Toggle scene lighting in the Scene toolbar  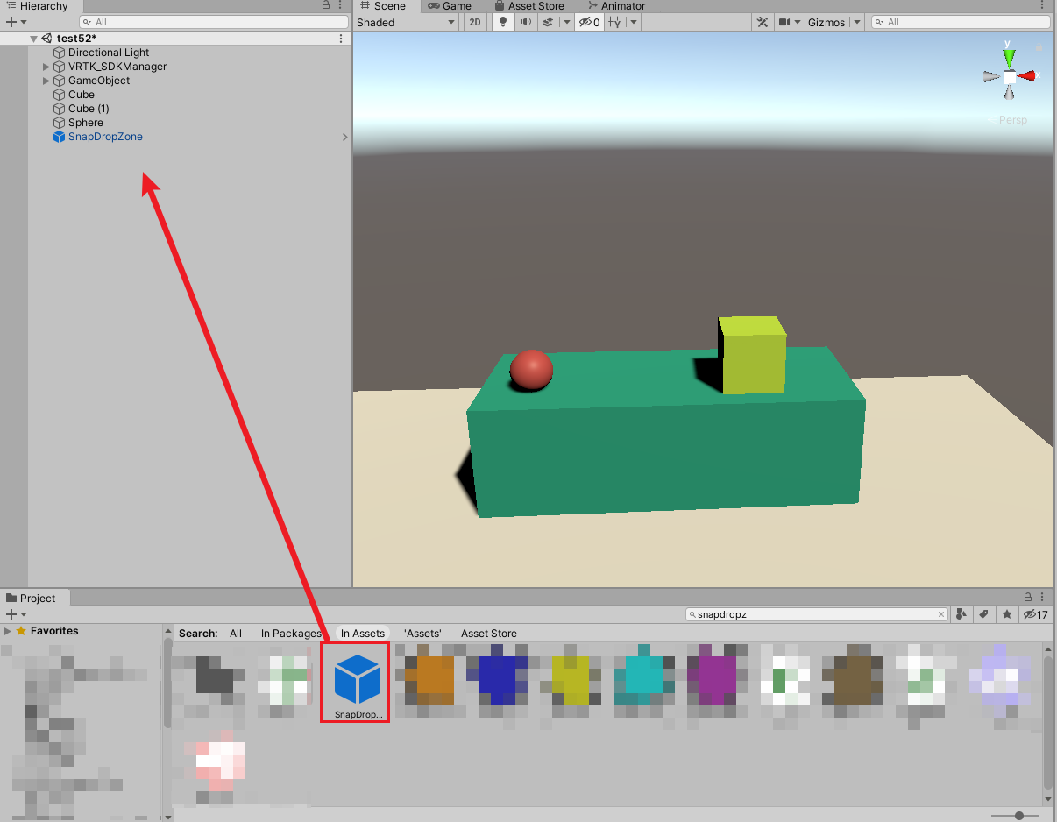click(501, 22)
